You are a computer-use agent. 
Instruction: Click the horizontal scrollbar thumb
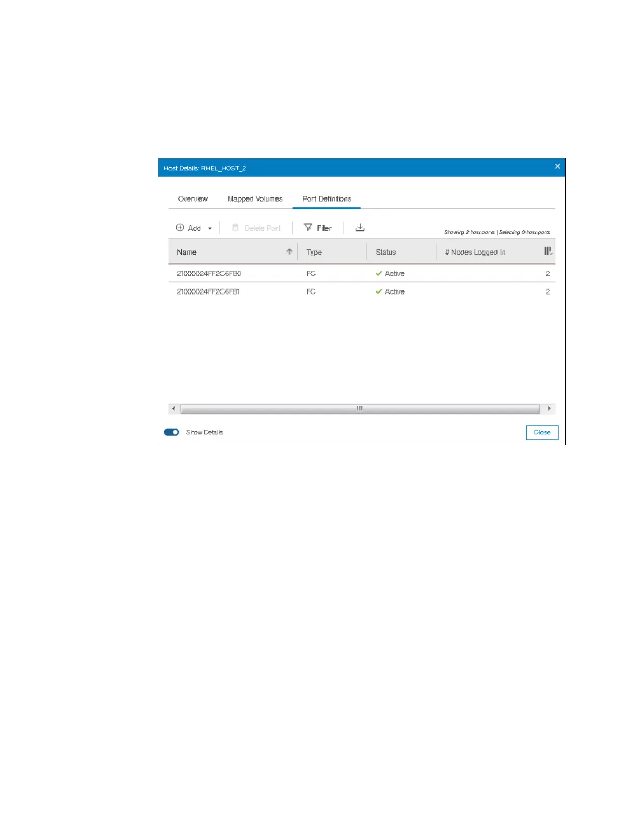[360, 409]
